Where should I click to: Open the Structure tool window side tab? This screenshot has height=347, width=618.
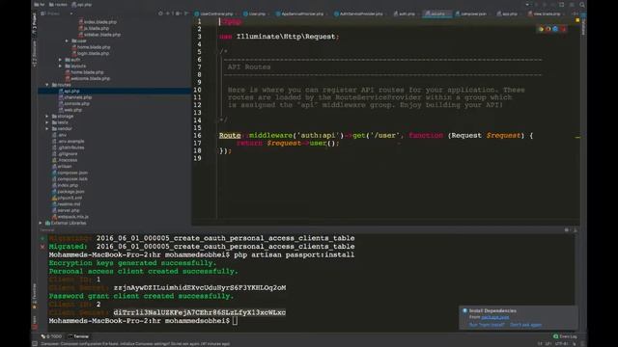click(x=35, y=55)
